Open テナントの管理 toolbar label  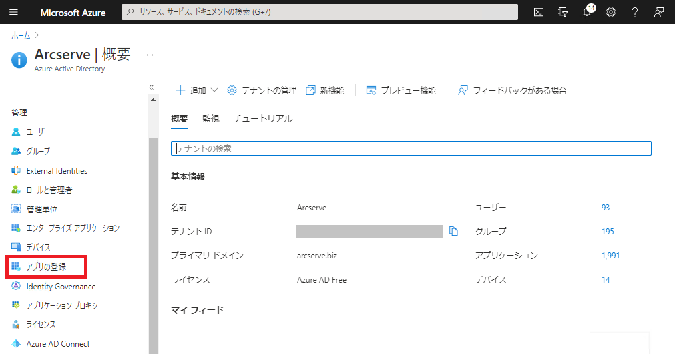(269, 90)
